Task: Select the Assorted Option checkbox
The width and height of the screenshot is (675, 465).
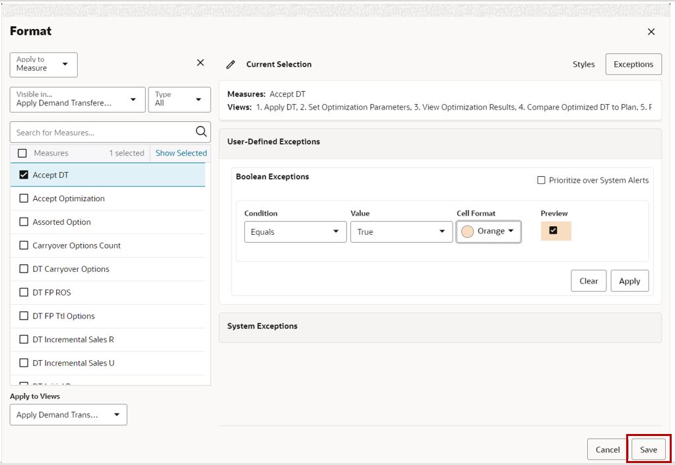Action: click(22, 222)
